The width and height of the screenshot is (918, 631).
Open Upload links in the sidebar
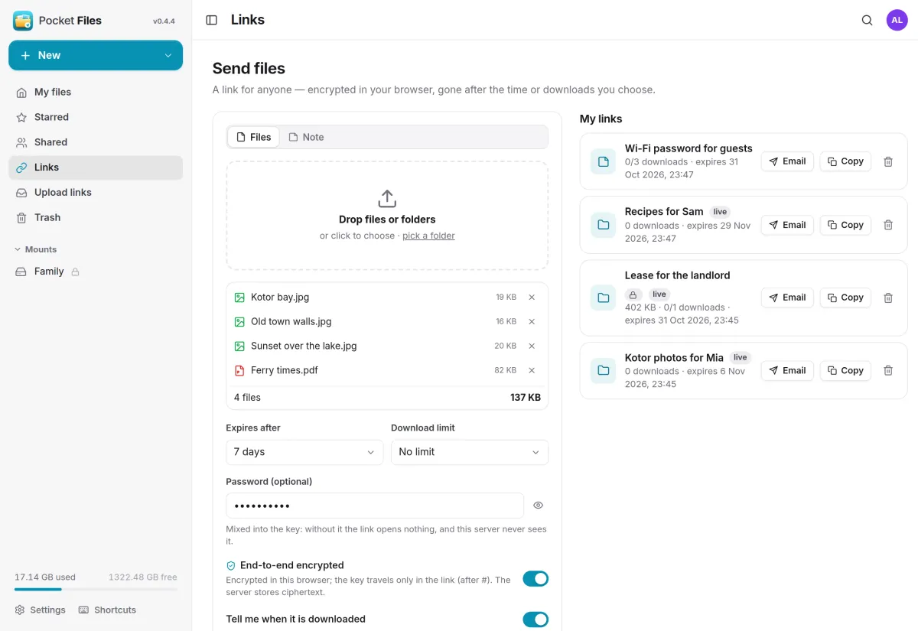[96, 193]
